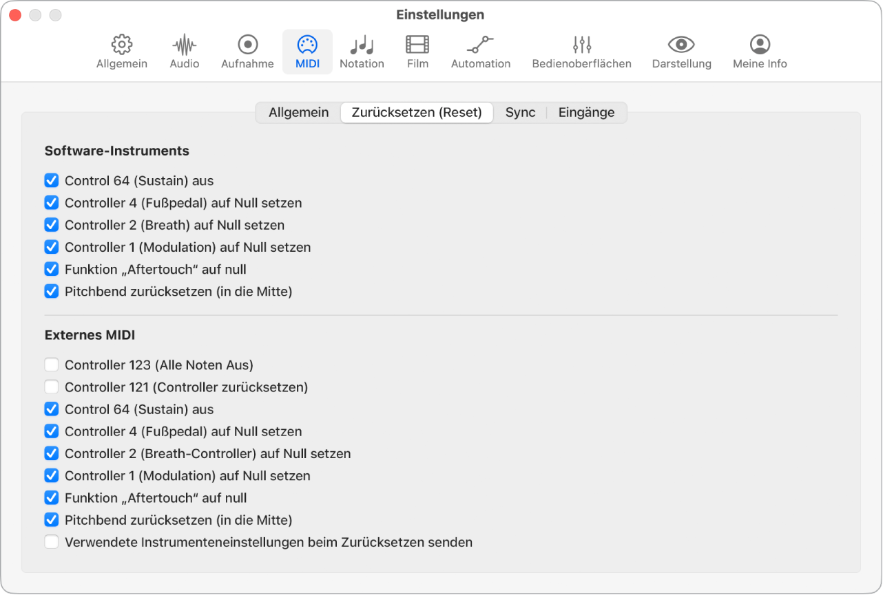Uncheck Funktion „Aftertouch“ auf null for Software-Instruments
The image size is (883, 595).
click(x=52, y=269)
